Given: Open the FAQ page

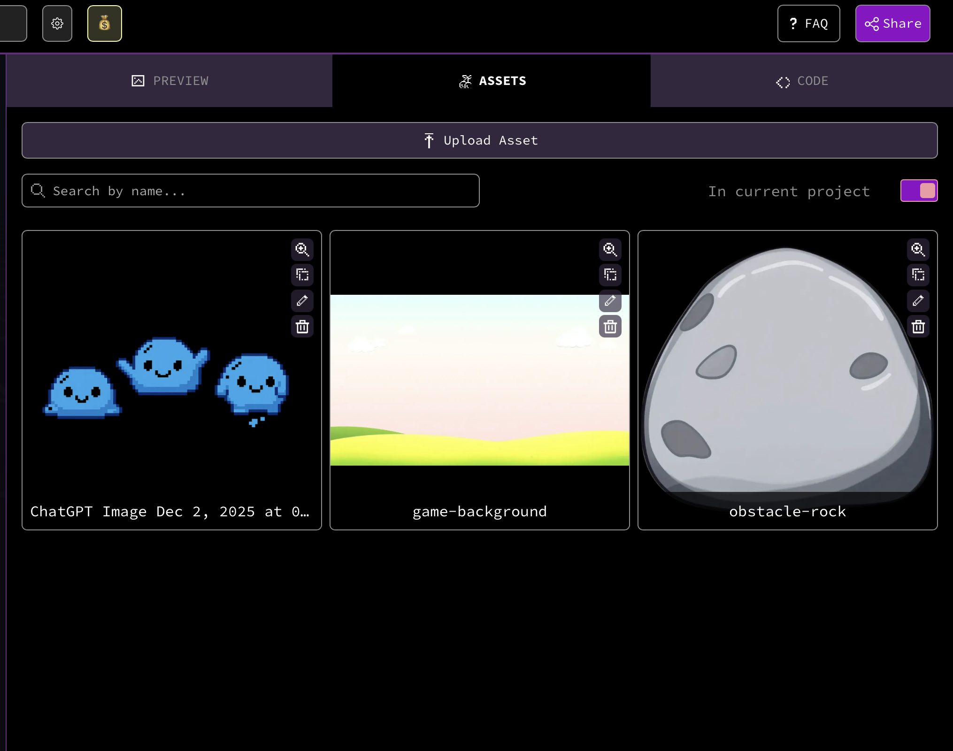Looking at the screenshot, I should [808, 23].
